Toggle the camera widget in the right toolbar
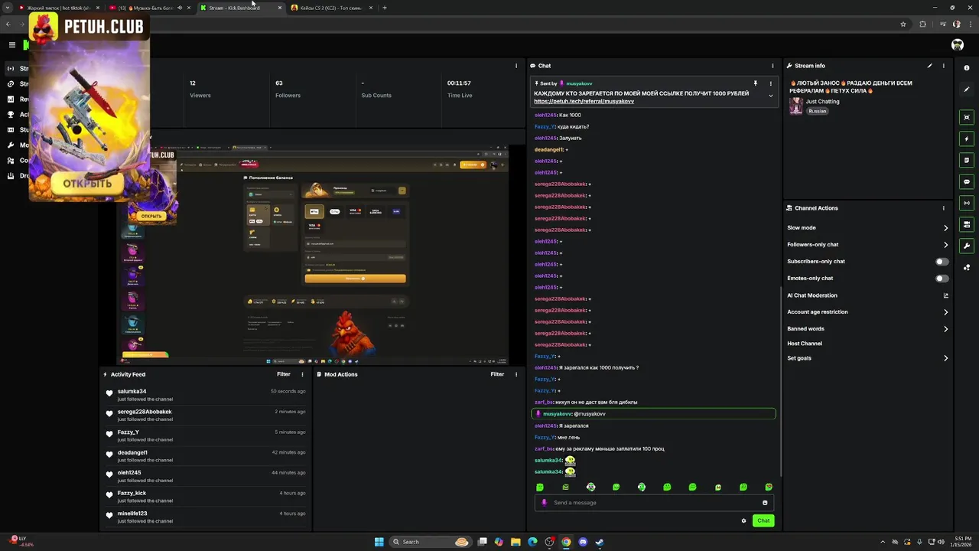 (967, 224)
